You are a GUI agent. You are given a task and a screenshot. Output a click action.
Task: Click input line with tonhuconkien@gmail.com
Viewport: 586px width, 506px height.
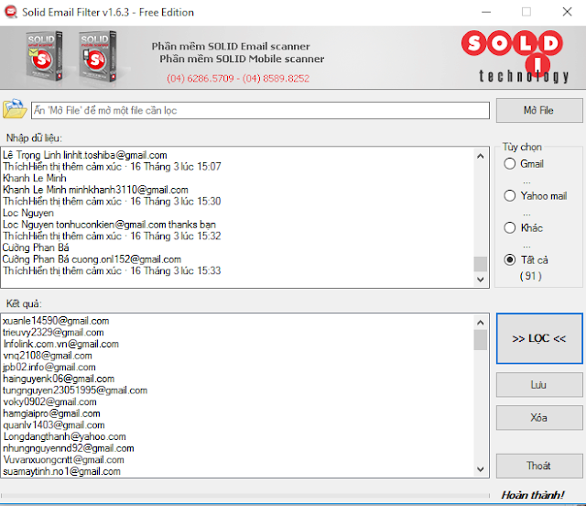(x=109, y=225)
